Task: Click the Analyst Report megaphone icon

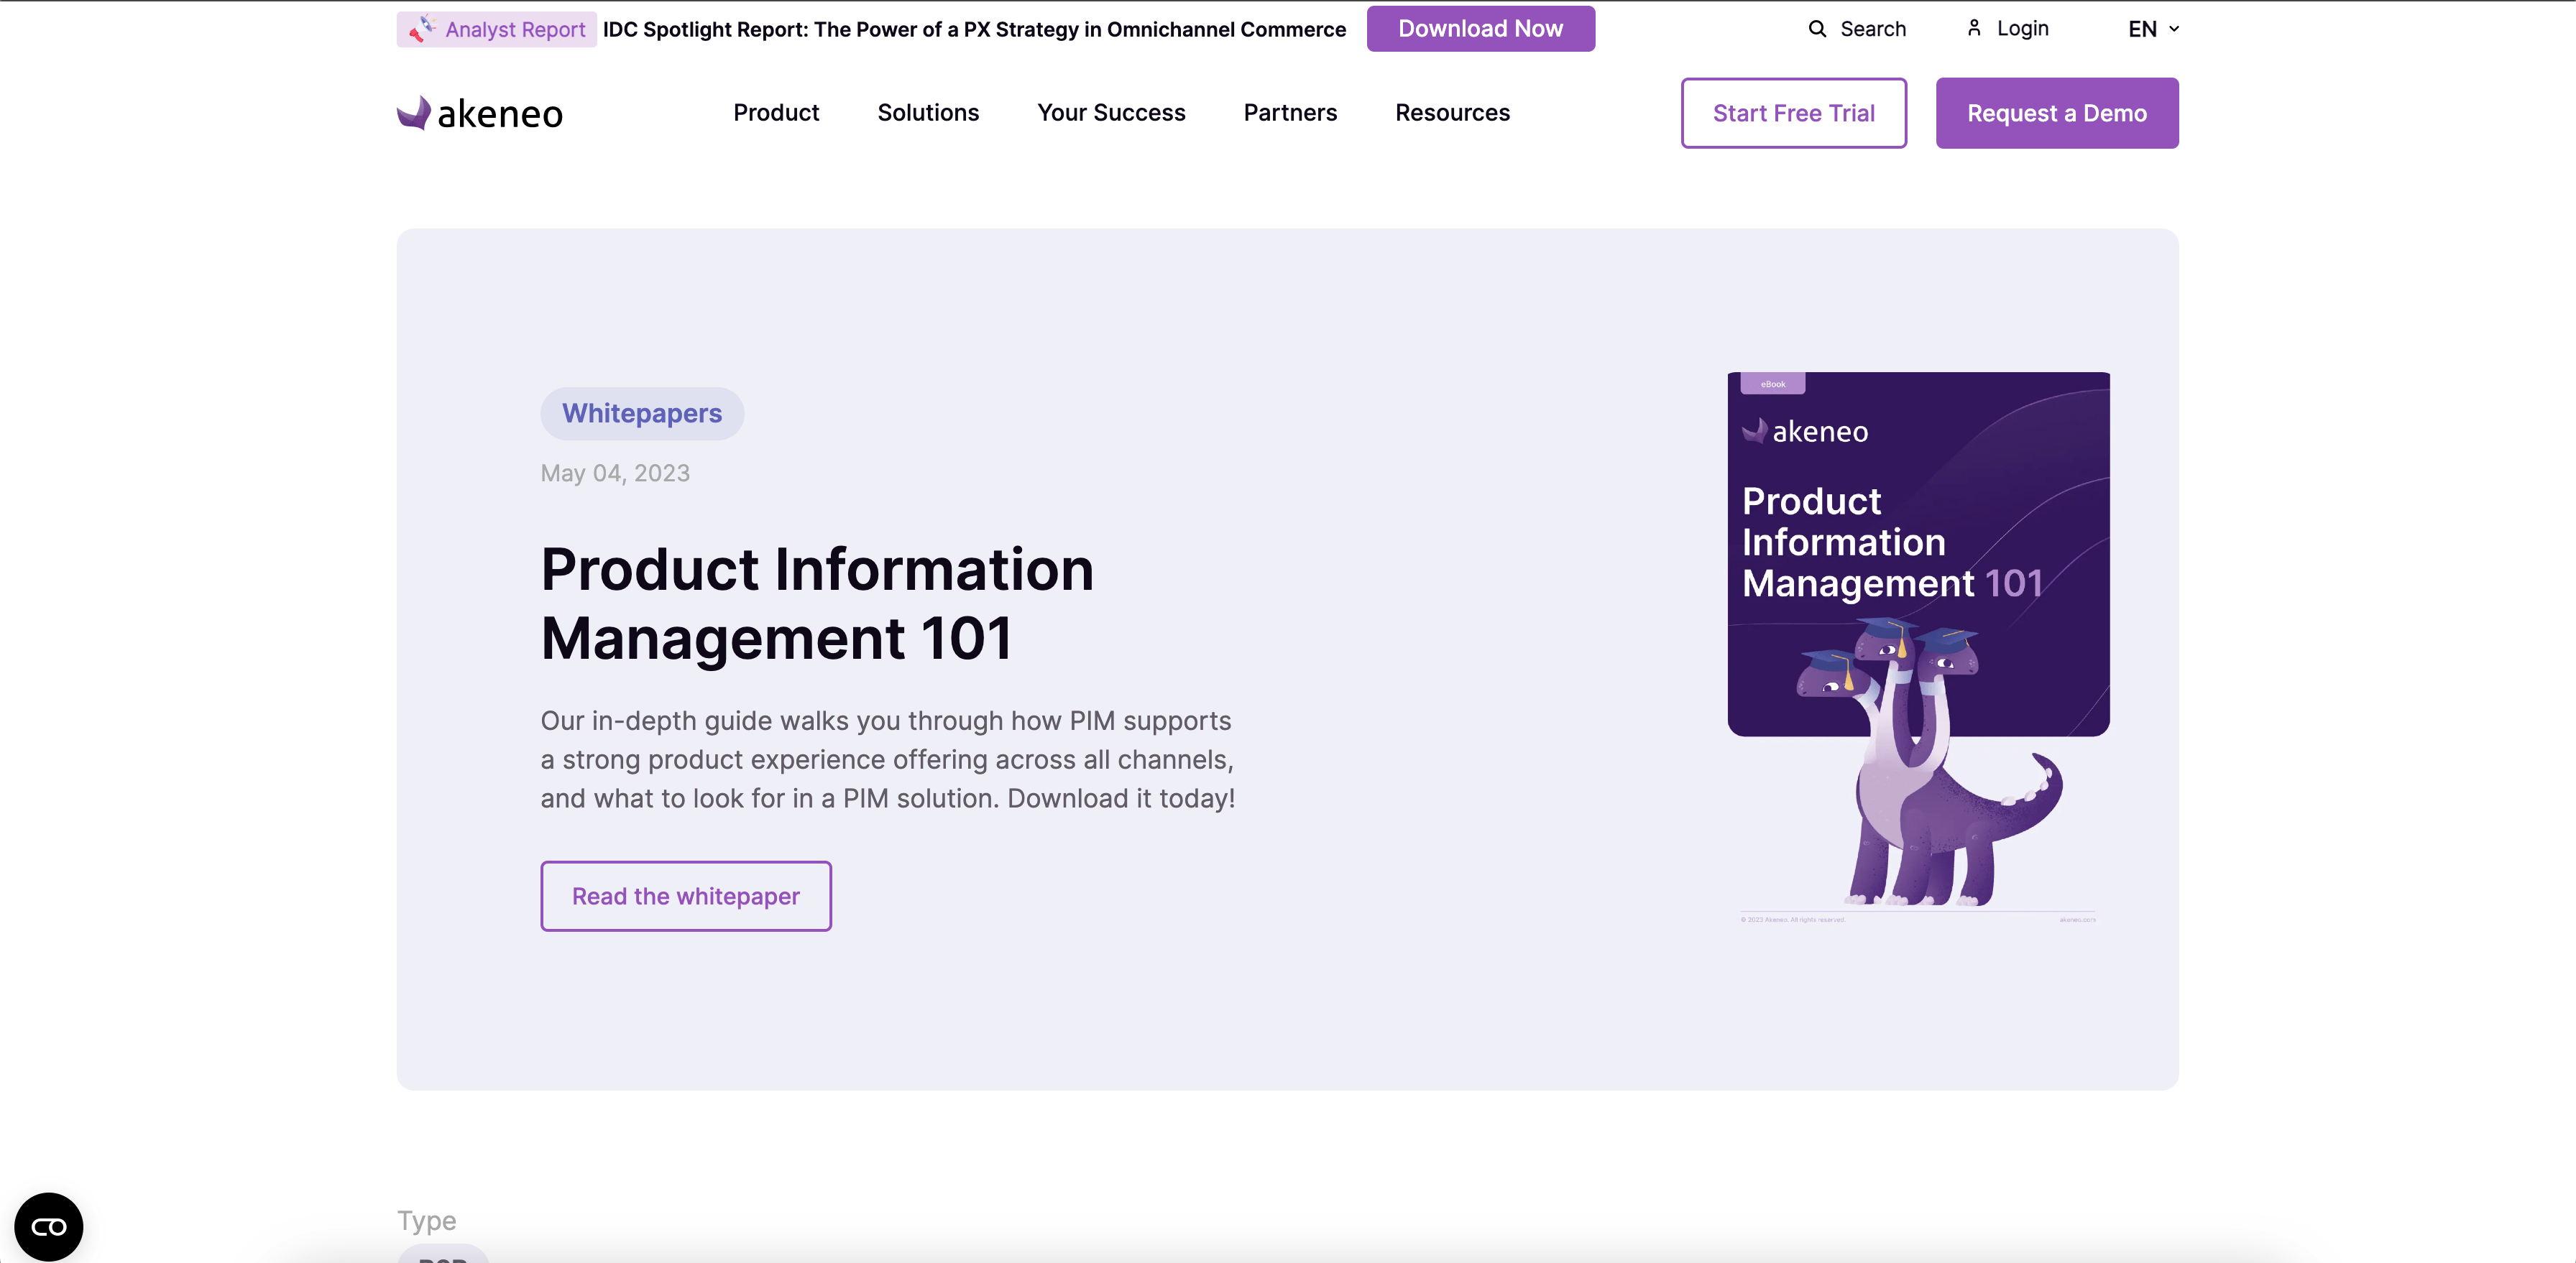Action: (x=421, y=29)
